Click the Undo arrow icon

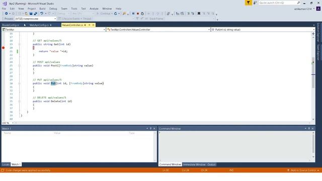point(42,14)
